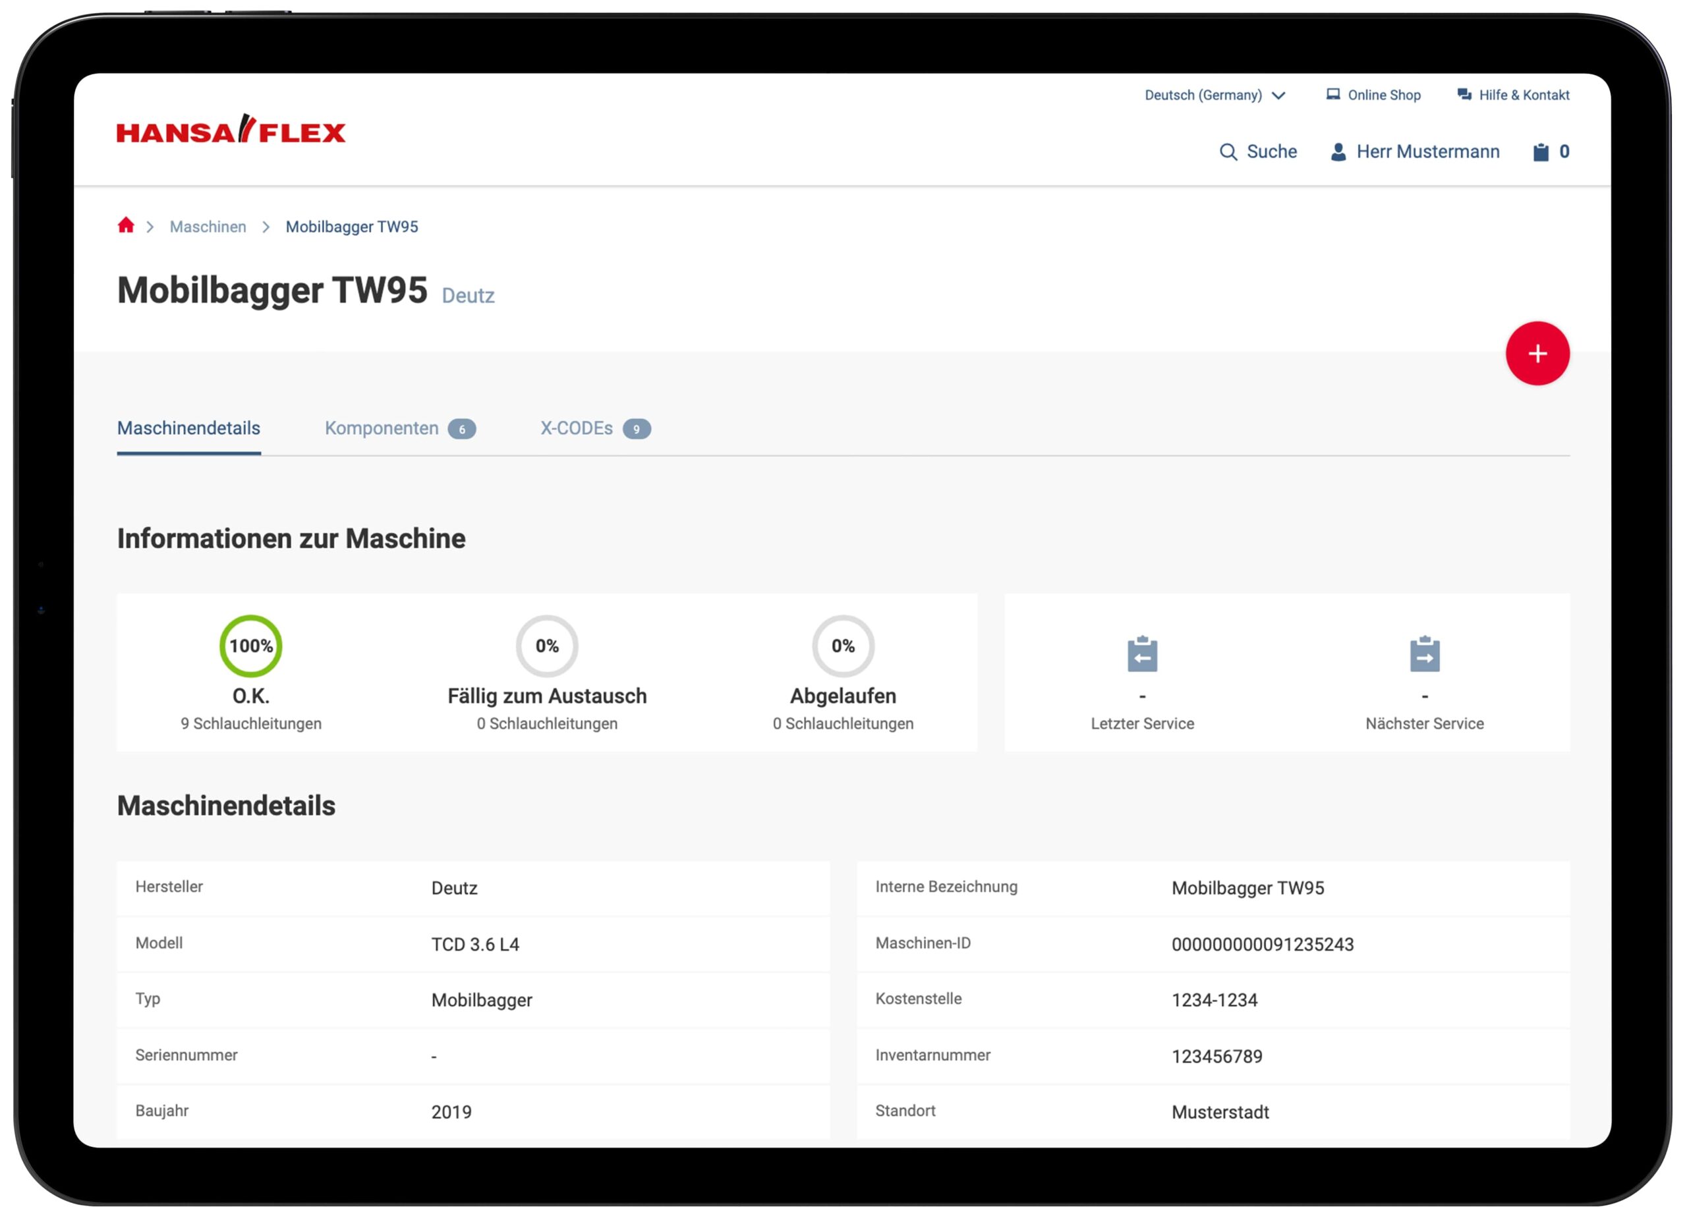1687x1222 pixels.
Task: Click the 100% O.K. progress ring
Action: (250, 646)
